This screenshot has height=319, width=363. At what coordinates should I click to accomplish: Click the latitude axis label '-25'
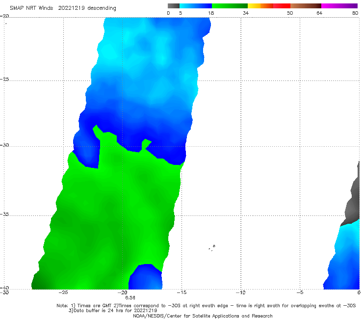(x=4, y=79)
